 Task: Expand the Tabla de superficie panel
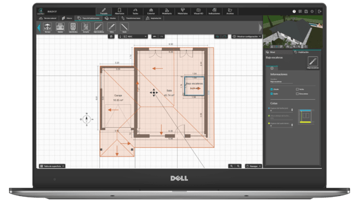[52, 166]
